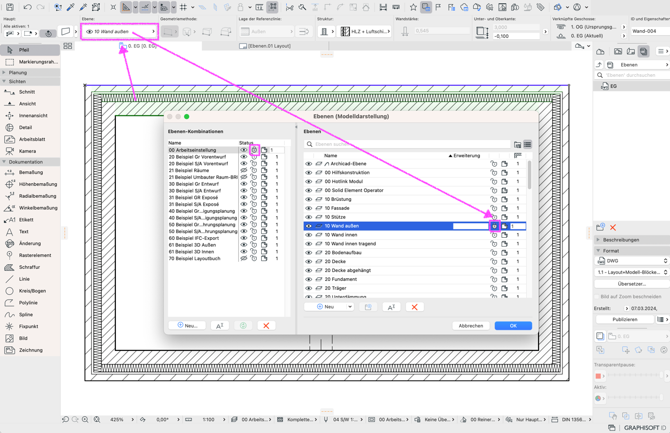
Task: Delete layer with red X button
Action: pos(414,307)
